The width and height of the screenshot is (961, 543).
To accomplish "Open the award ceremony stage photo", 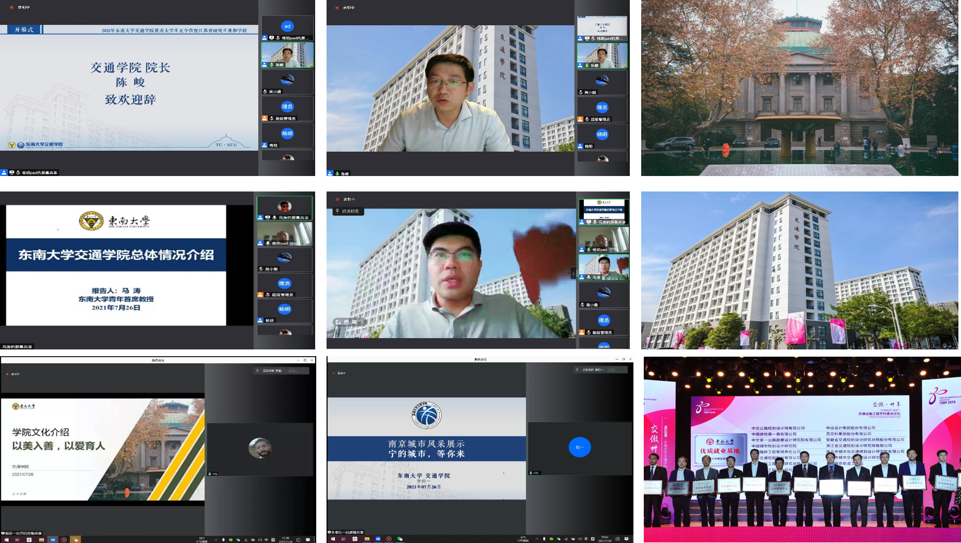I will (802, 450).
